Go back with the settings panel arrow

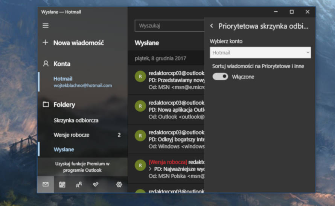coord(212,26)
